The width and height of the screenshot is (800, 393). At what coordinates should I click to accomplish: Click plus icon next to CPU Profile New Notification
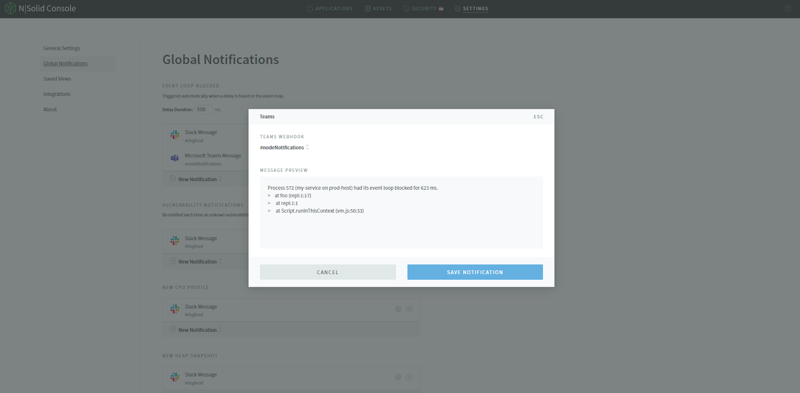173,329
